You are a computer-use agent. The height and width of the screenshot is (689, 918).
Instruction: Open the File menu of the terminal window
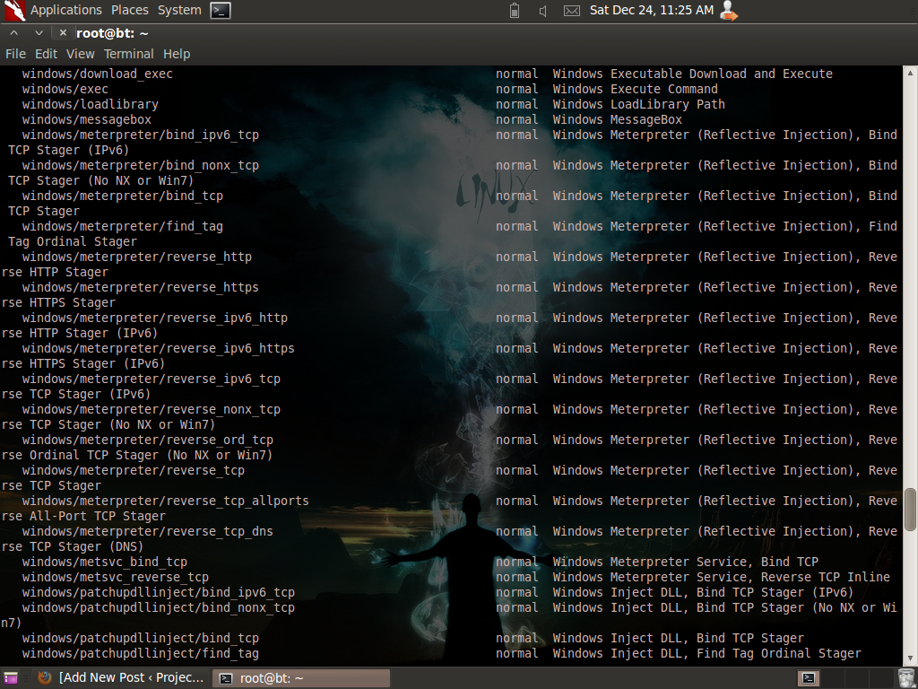pyautogui.click(x=15, y=54)
